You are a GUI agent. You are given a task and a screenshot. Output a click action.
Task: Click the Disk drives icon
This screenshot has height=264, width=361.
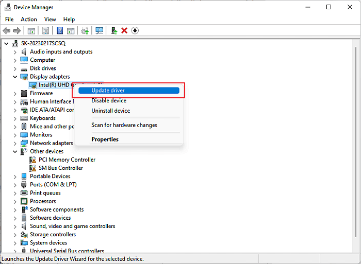pos(24,69)
